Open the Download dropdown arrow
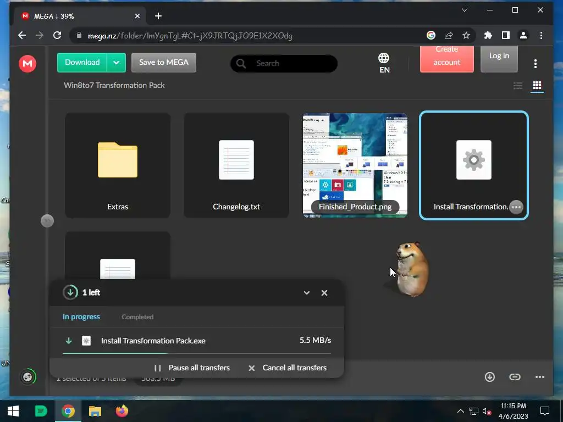563x422 pixels. tap(116, 63)
